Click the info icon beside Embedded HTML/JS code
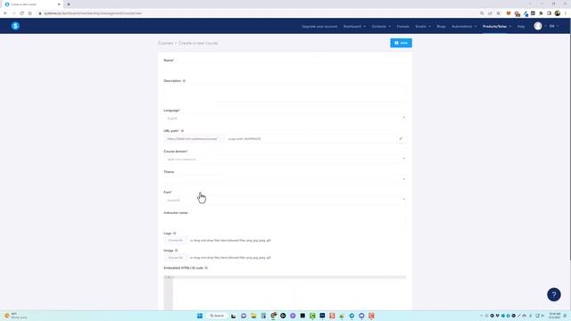The width and height of the screenshot is (571, 321). coord(206,267)
